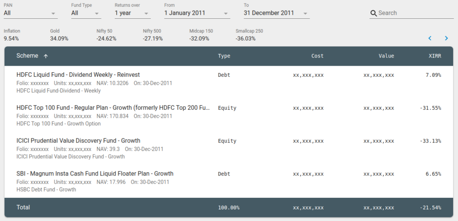This screenshot has height=221, width=458.
Task: Click the Gold 34.09% value
Action: click(x=59, y=38)
